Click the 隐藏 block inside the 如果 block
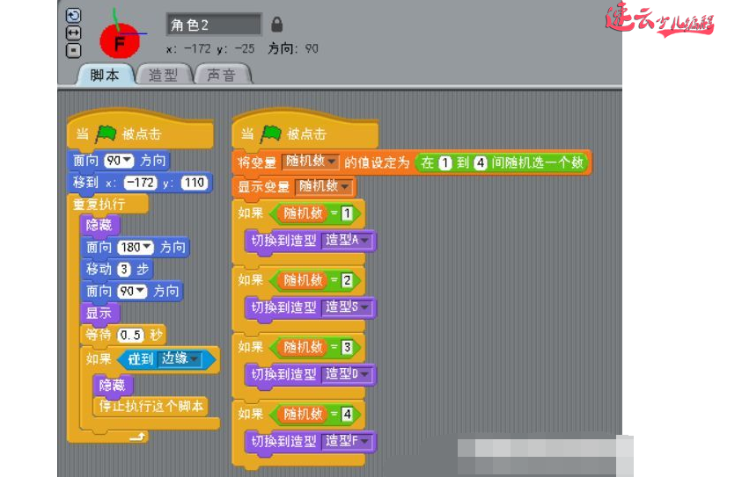This screenshot has width=742, height=477. click(112, 386)
